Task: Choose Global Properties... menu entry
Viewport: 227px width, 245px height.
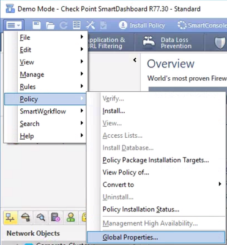Action: point(156,237)
